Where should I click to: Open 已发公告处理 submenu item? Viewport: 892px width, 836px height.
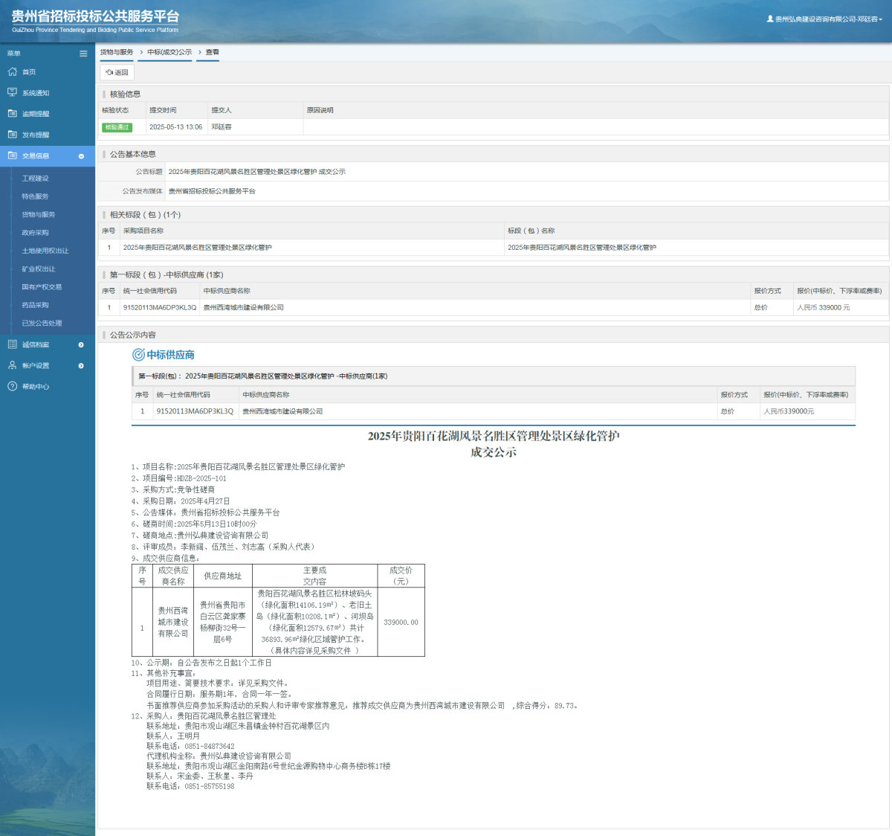pos(42,324)
